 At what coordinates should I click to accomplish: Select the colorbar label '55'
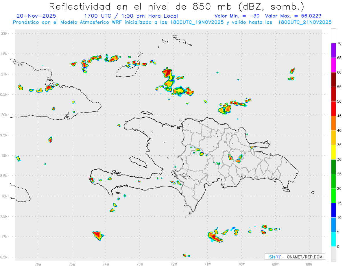point(339,87)
